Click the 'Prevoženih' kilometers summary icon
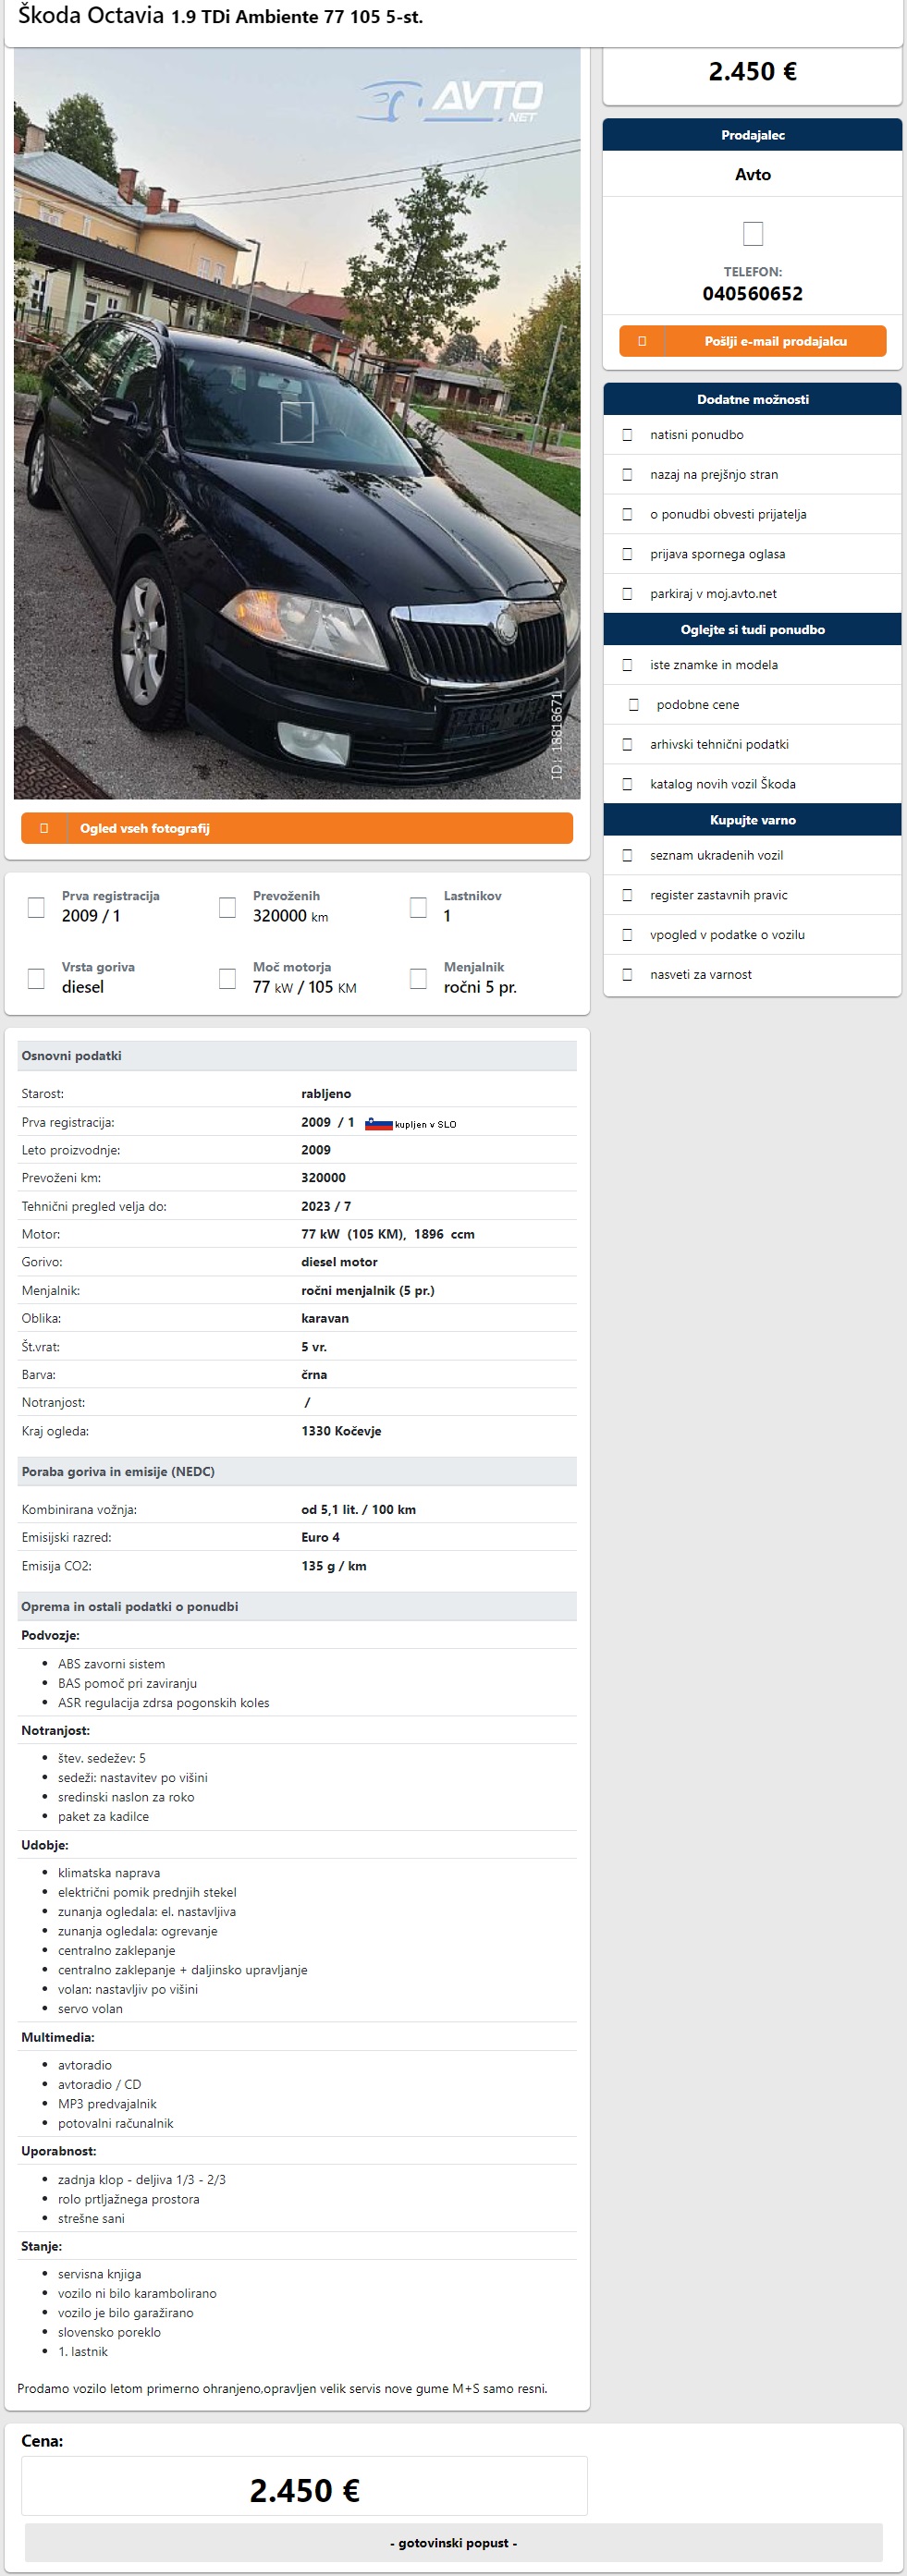The image size is (907, 2576). tap(227, 907)
